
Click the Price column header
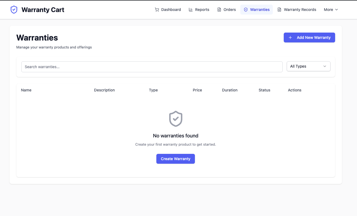(x=197, y=90)
